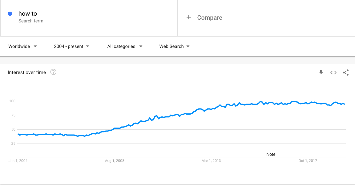Click the "Mar 1, 2013" axis label
This screenshot has height=185, width=355.
[x=211, y=161]
